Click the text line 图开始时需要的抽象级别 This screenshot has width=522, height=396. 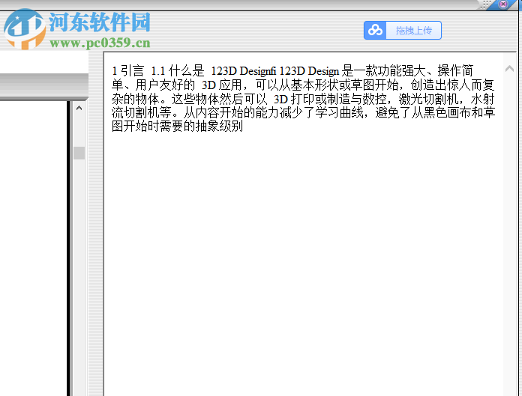[177, 126]
